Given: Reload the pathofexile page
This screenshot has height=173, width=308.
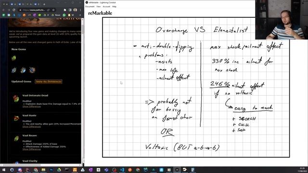Looking at the screenshot, I should point(14,10).
